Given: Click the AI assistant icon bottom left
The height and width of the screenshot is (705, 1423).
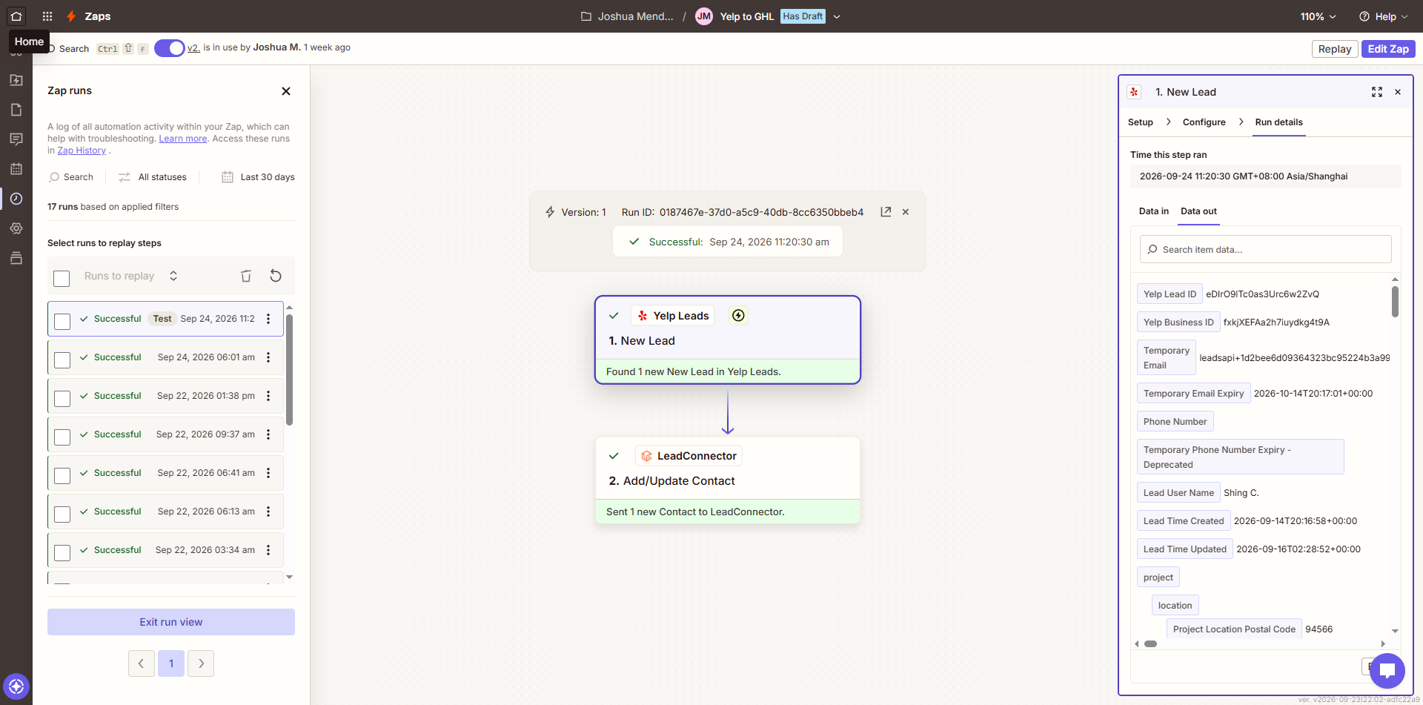Looking at the screenshot, I should (16, 686).
